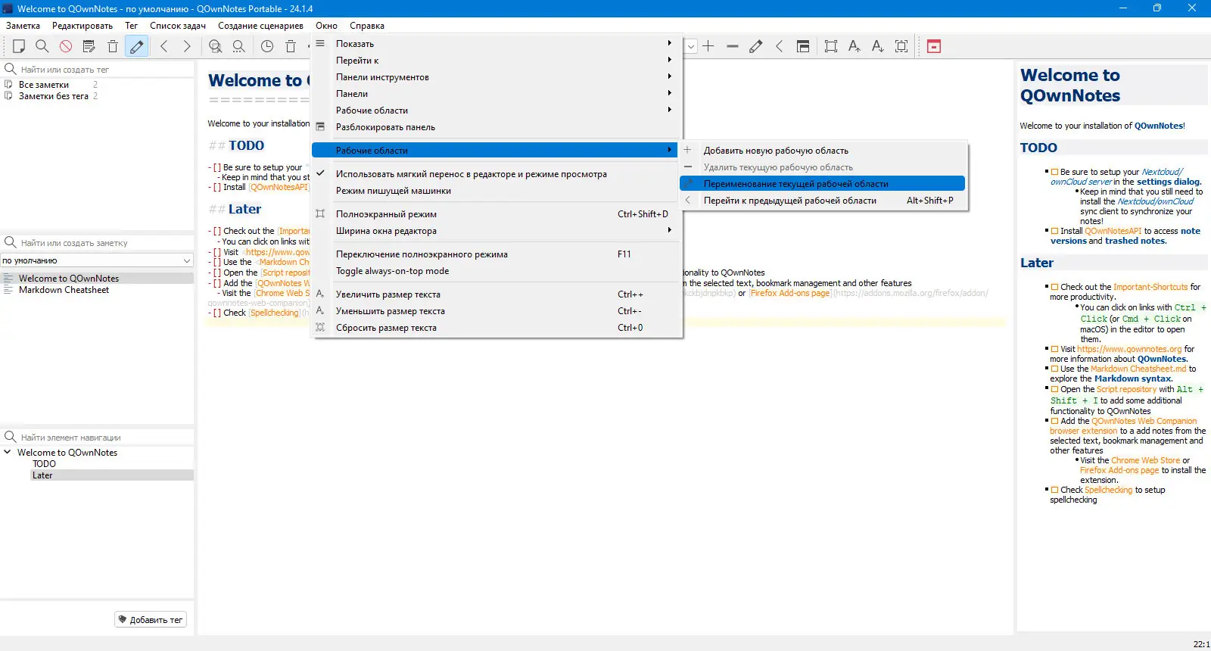Viewport: 1211px width, 651px height.
Task: Open the 'по умолчанию' note folder dropdown
Action: (x=97, y=260)
